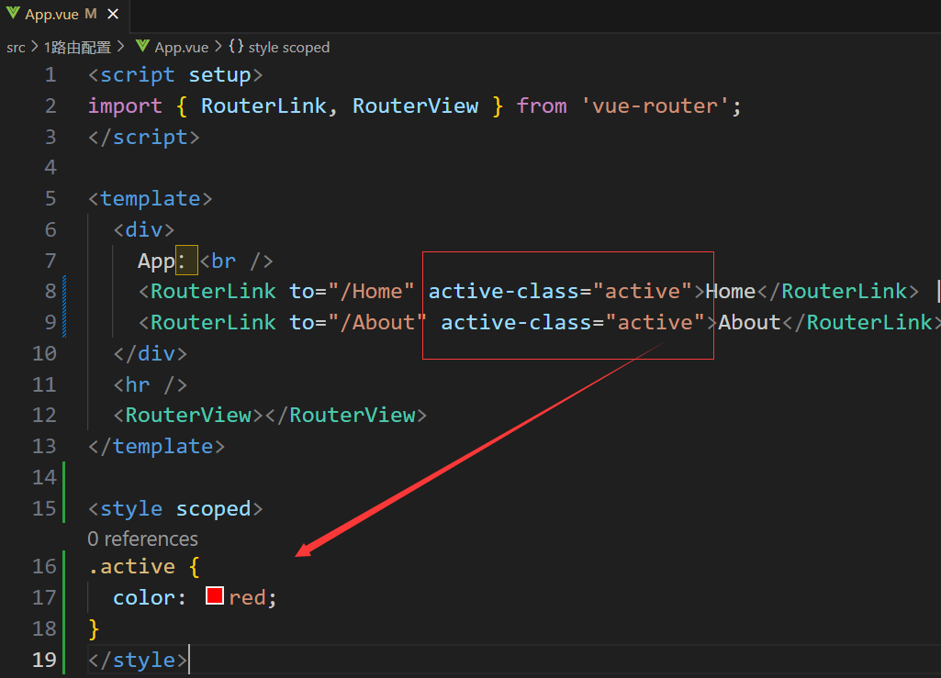The width and height of the screenshot is (941, 678).
Task: Click the opening div tag on line 6
Action: [144, 230]
